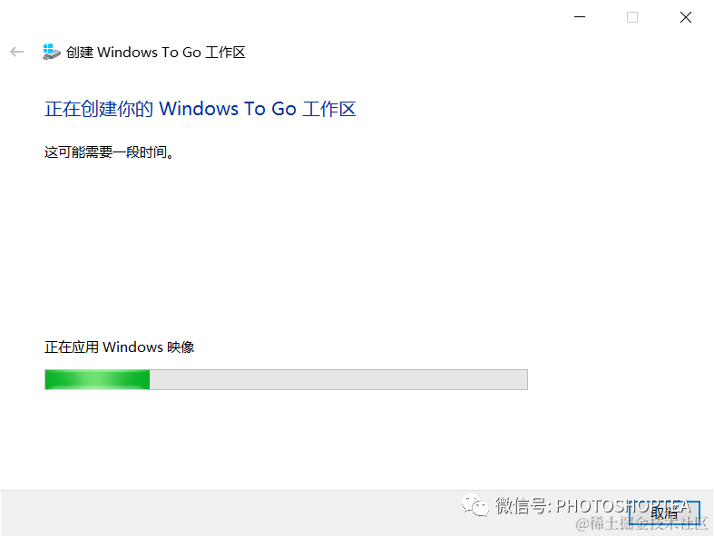Click the word Windows in the blue heading
714x537 pixels.
click(x=199, y=109)
